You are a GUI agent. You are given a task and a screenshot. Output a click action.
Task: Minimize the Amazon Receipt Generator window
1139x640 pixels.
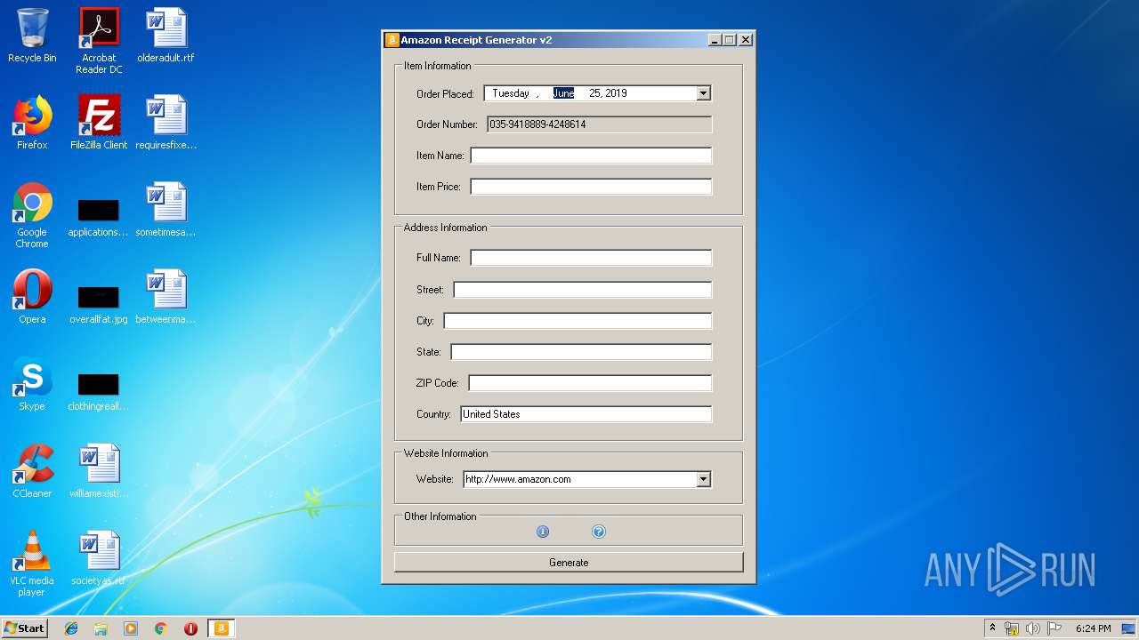pos(715,40)
